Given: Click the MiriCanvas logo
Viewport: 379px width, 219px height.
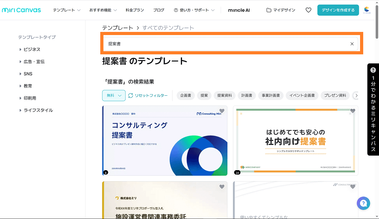Looking at the screenshot, I should [21, 10].
